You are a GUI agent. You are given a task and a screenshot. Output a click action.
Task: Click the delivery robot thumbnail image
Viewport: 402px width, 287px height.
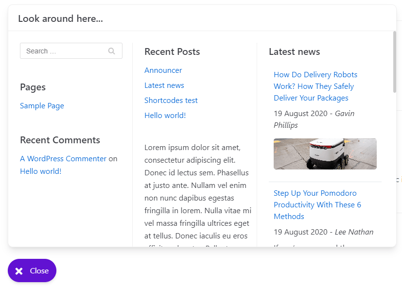click(325, 154)
